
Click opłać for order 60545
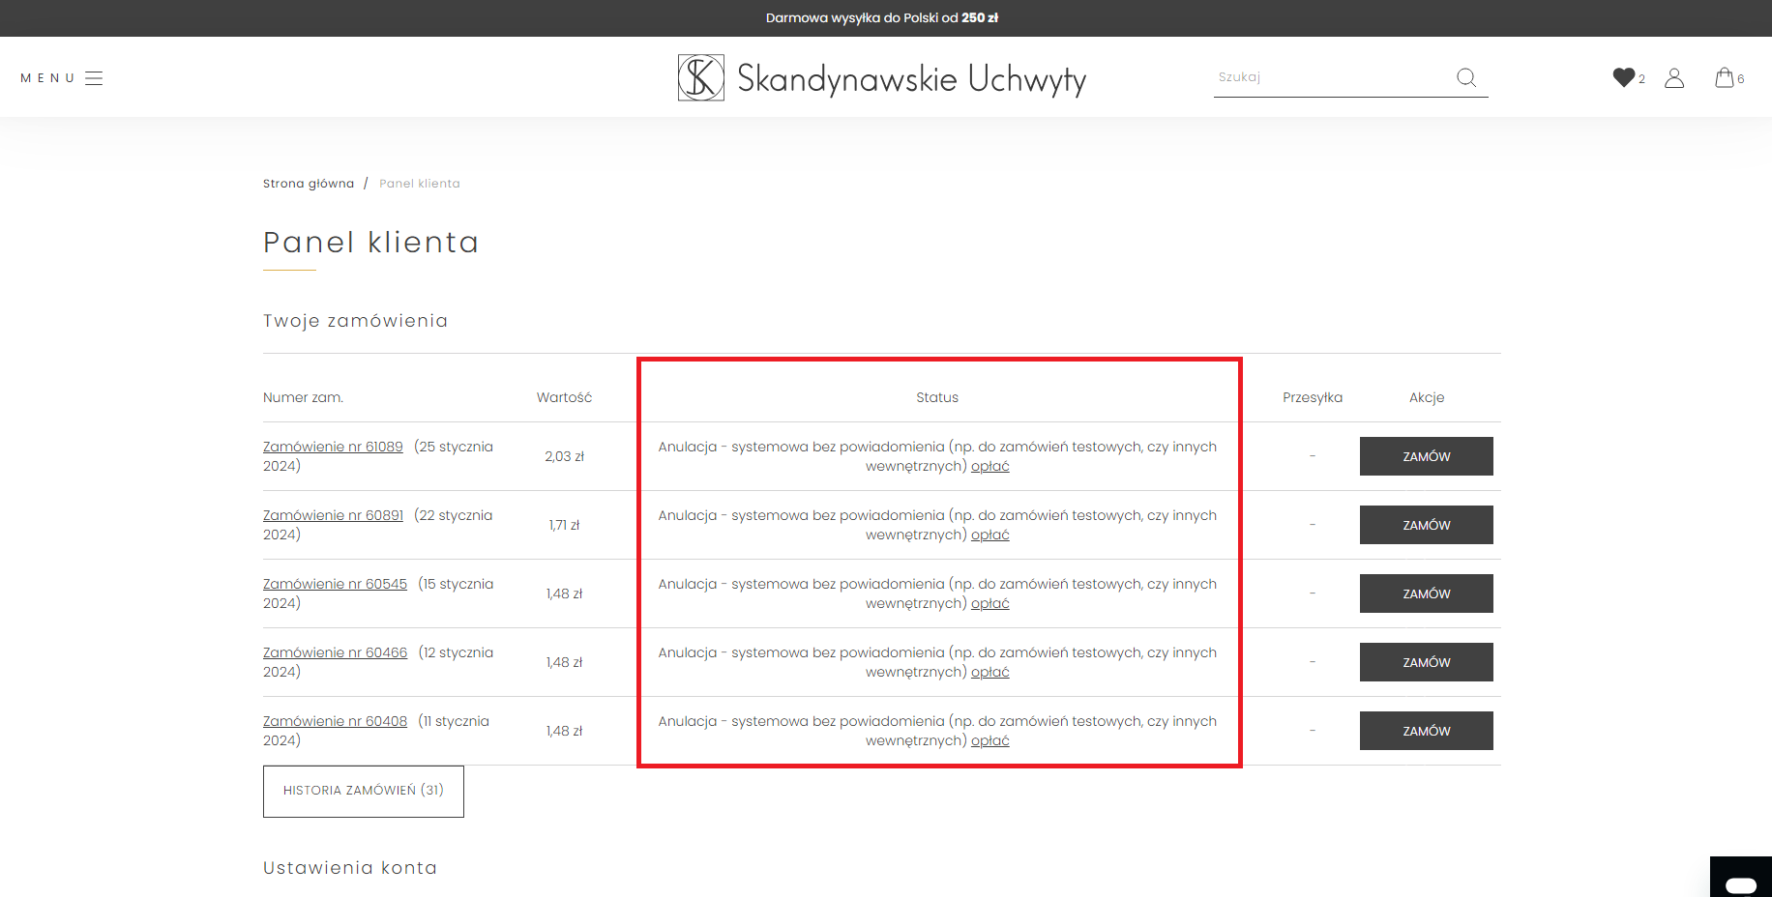pyautogui.click(x=989, y=603)
